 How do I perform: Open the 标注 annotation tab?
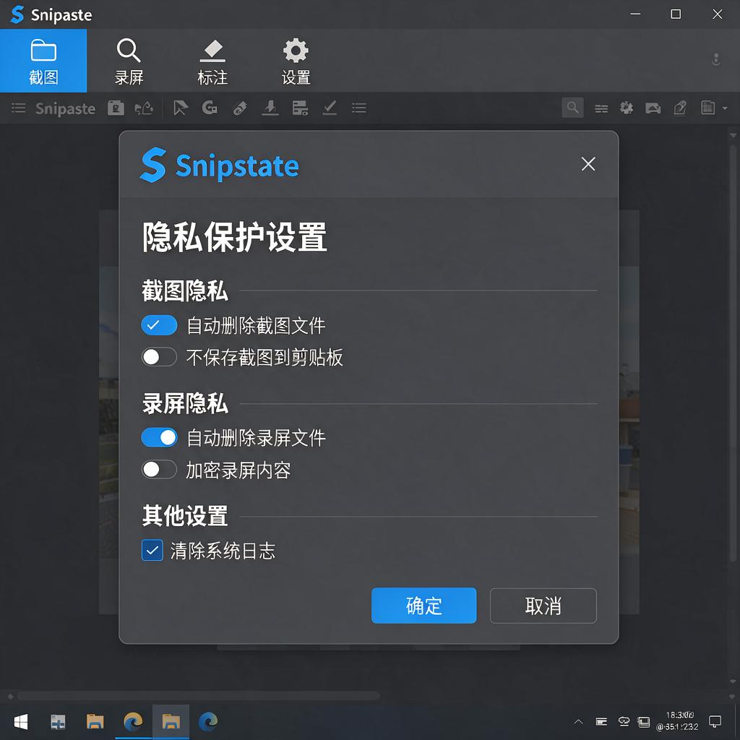point(212,62)
